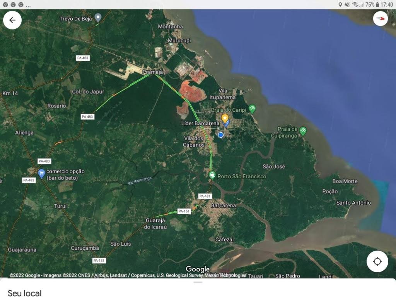Tap the PA-403 road shield
Image resolution: width=396 pixels, height=297 pixels.
coord(83,58)
